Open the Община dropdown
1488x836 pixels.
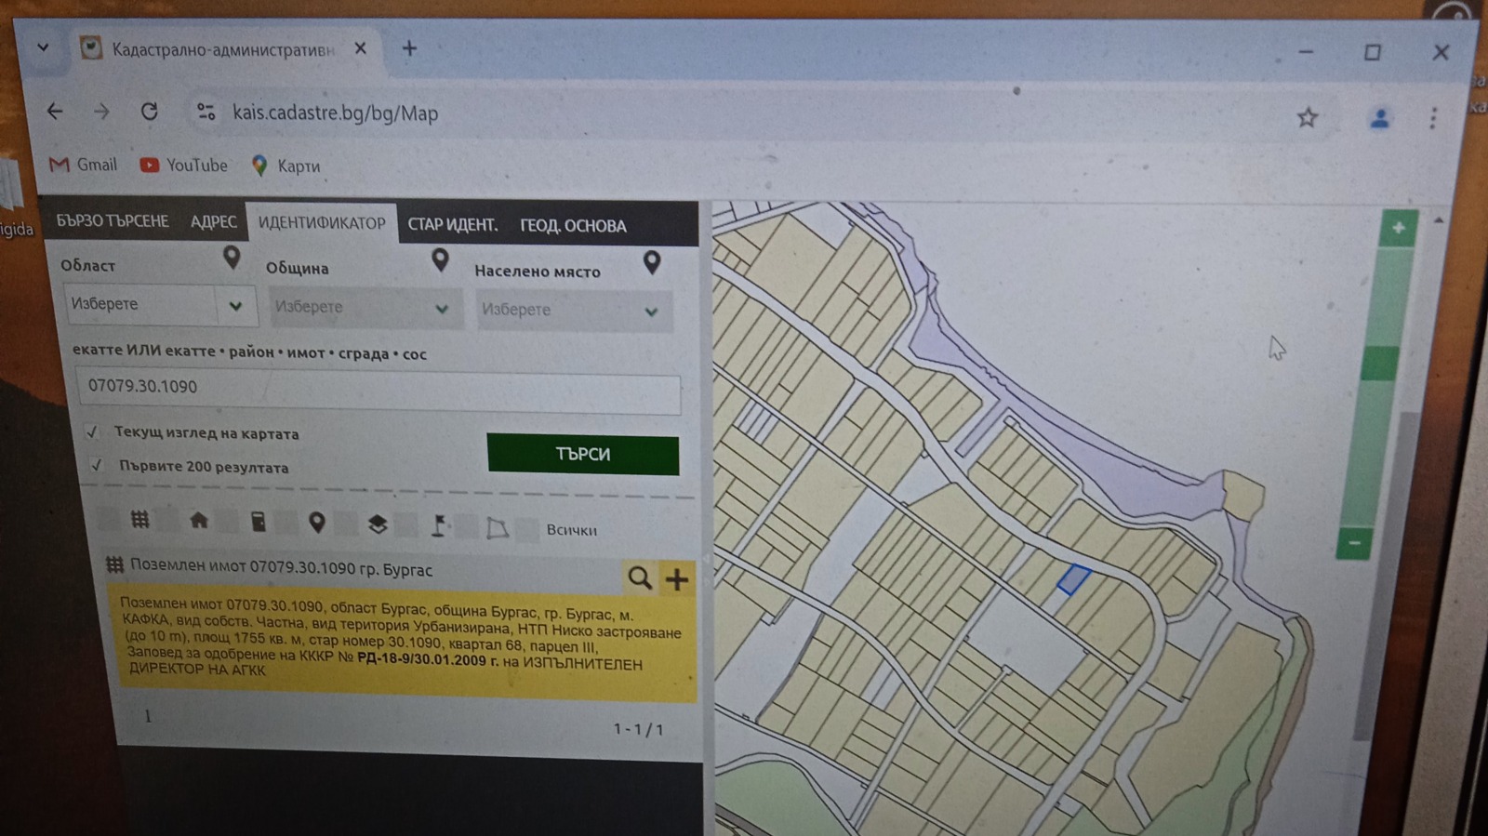pyautogui.click(x=363, y=308)
